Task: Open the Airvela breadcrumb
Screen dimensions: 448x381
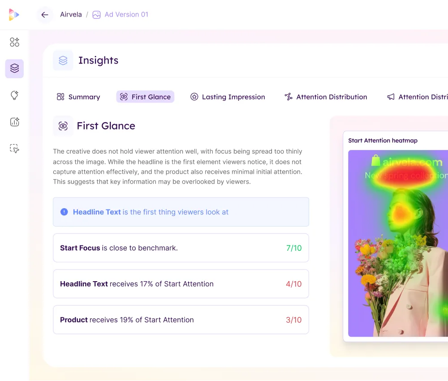Action: coord(71,15)
